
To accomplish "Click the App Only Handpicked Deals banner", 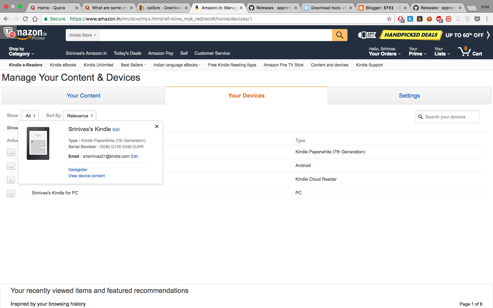I will click(x=421, y=35).
